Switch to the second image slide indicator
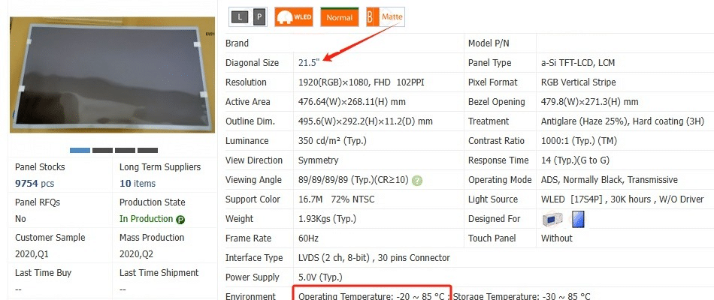This screenshot has width=714, height=300. coord(102,150)
